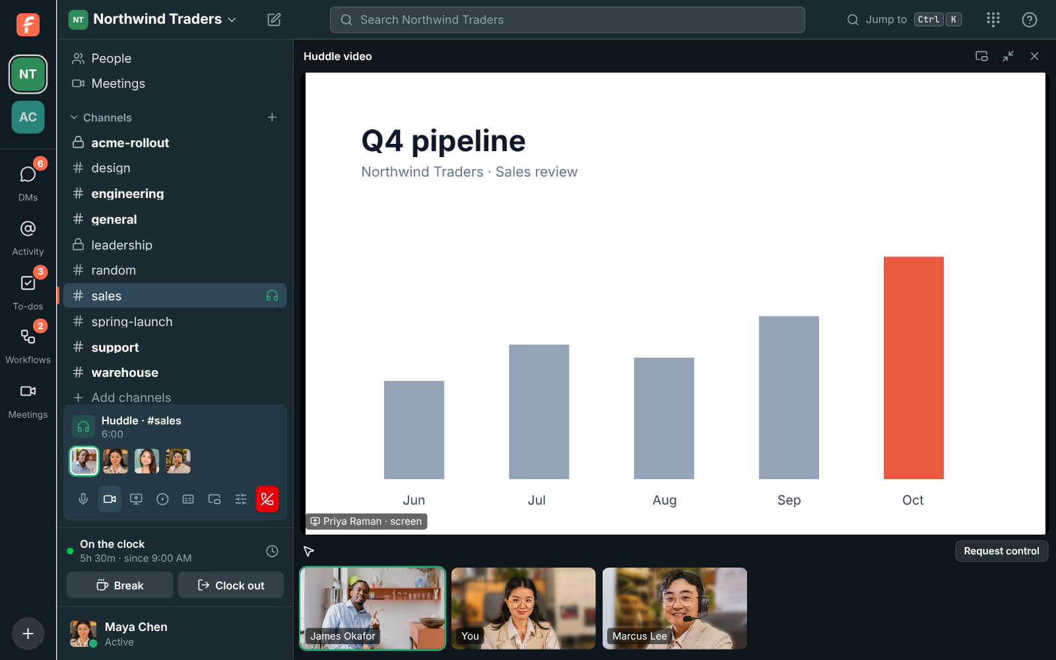
Task: Focus the Search Northwind Traders field
Action: tap(567, 20)
